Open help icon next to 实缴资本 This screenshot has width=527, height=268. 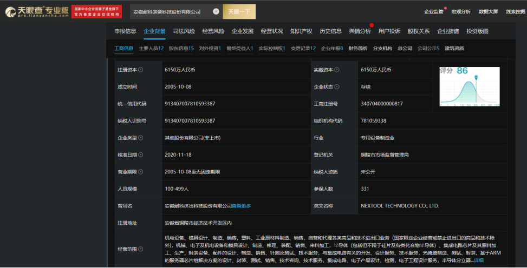click(337, 70)
